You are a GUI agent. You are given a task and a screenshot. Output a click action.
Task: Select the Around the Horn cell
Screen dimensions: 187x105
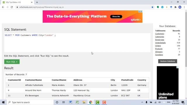tap(33, 90)
